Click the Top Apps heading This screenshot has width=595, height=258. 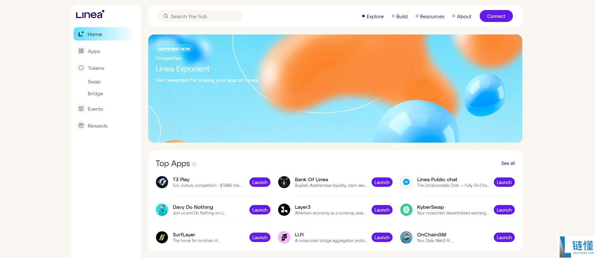[x=173, y=163]
